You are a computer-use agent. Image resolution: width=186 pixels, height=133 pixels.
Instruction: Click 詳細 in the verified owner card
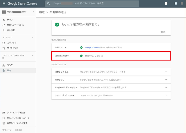163,32
